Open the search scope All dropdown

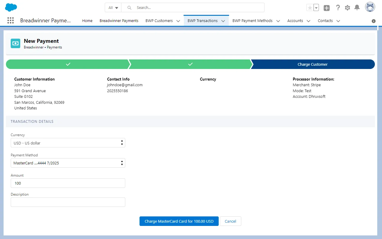point(113,8)
